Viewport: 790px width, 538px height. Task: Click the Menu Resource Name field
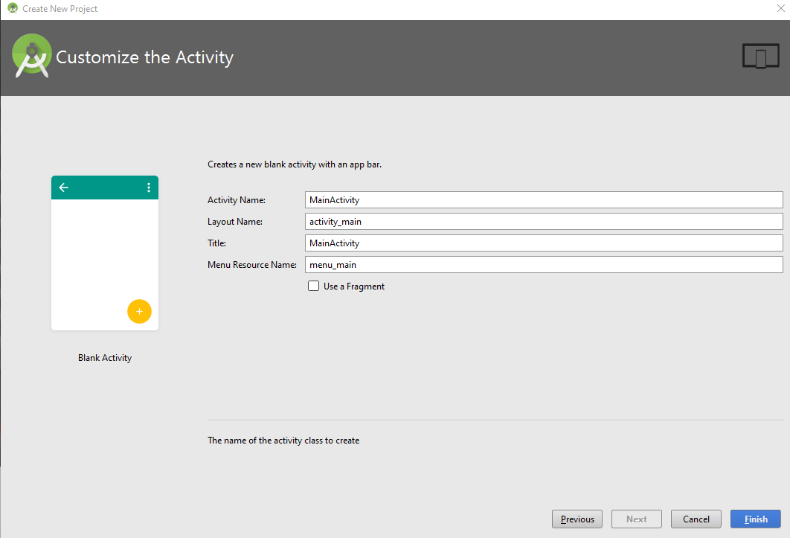tap(543, 265)
